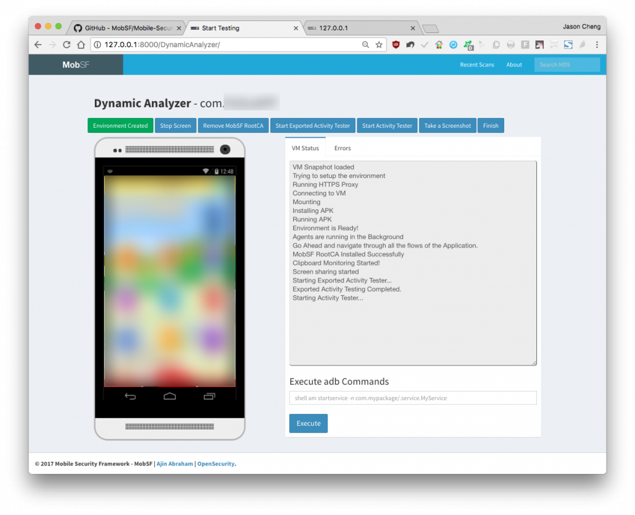Open the browser home page icon

(81, 45)
